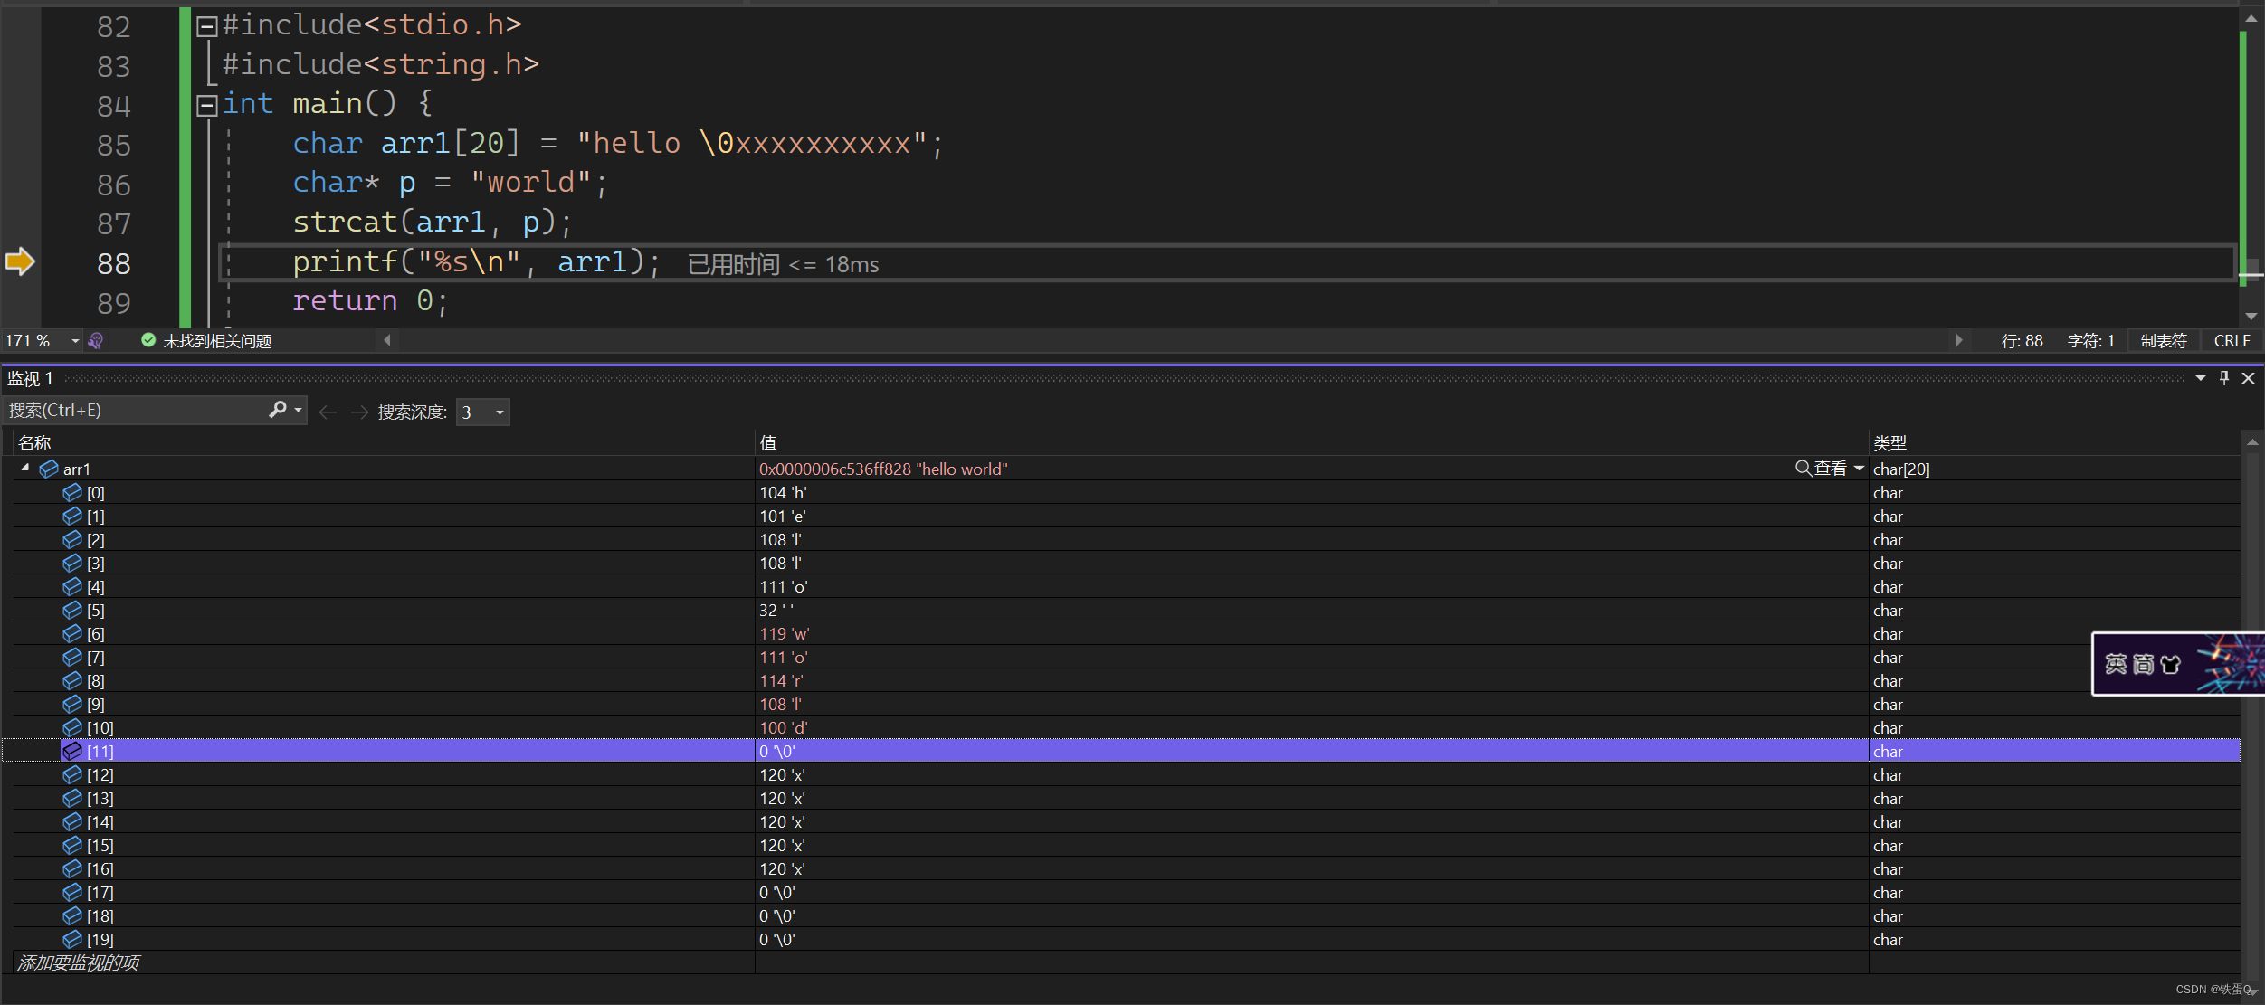Click the input method shirt skin icon
The height and width of the screenshot is (1005, 2265).
click(2170, 665)
